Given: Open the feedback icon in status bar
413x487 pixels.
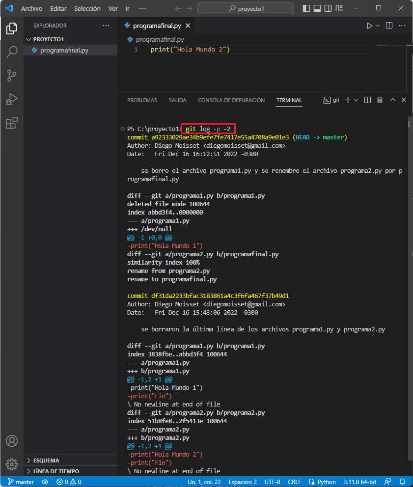Looking at the screenshot, I should click(x=388, y=482).
